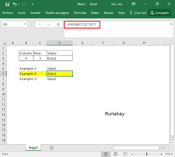Click the zoom in plus button
This screenshot has width=175, height=157.
pos(161,154)
